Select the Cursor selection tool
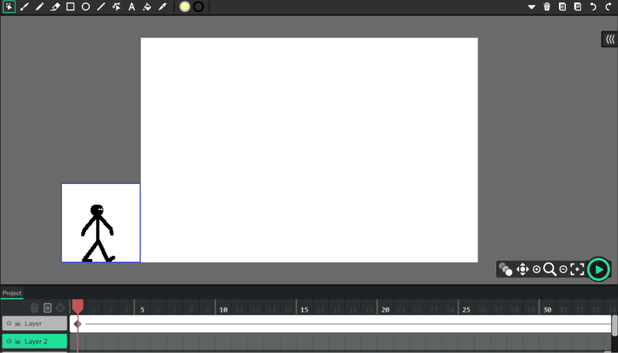 9,7
